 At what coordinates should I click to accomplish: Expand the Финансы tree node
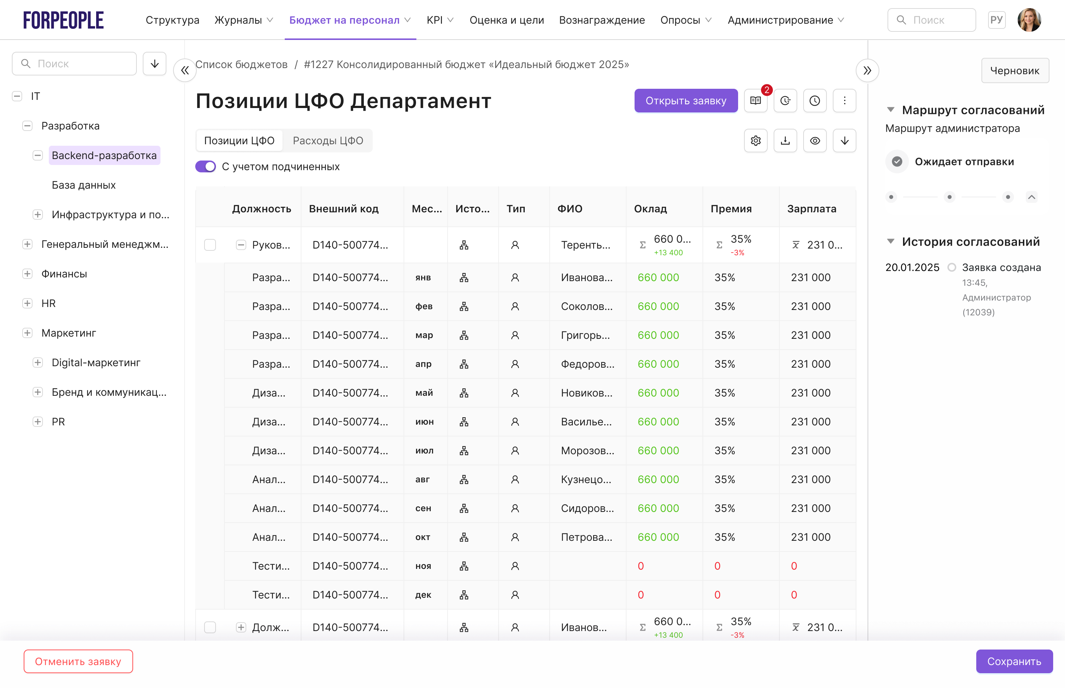point(27,274)
